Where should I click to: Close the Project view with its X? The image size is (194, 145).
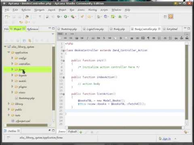coord(24,29)
